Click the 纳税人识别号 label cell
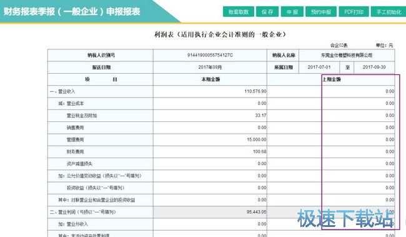Image resolution: width=406 pixels, height=237 pixels. tap(101, 55)
